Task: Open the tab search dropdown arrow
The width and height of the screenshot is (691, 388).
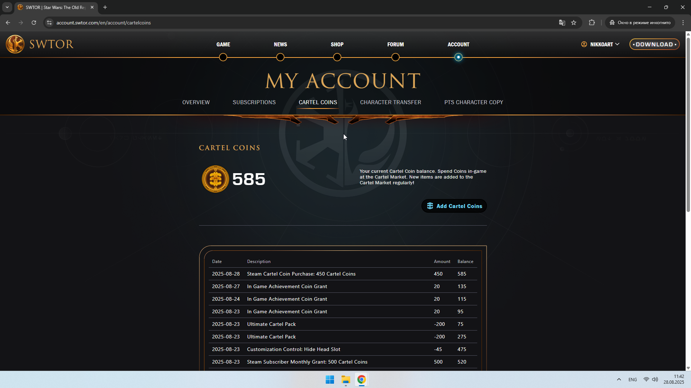Action: click(x=7, y=7)
